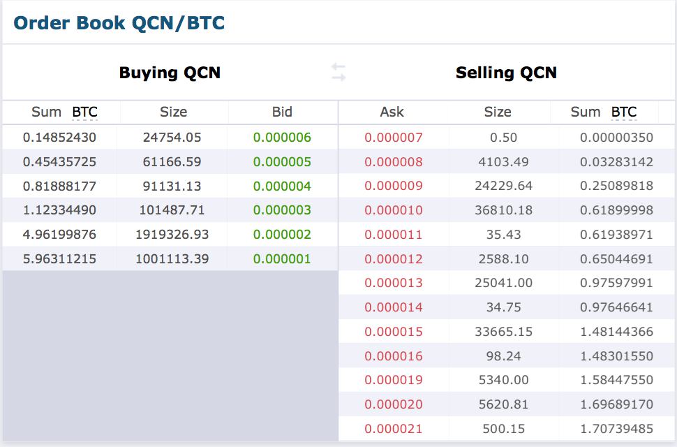Click the swap arrows icon between Buying and Selling
Viewport: 677px width, 447px height.
(x=338, y=72)
